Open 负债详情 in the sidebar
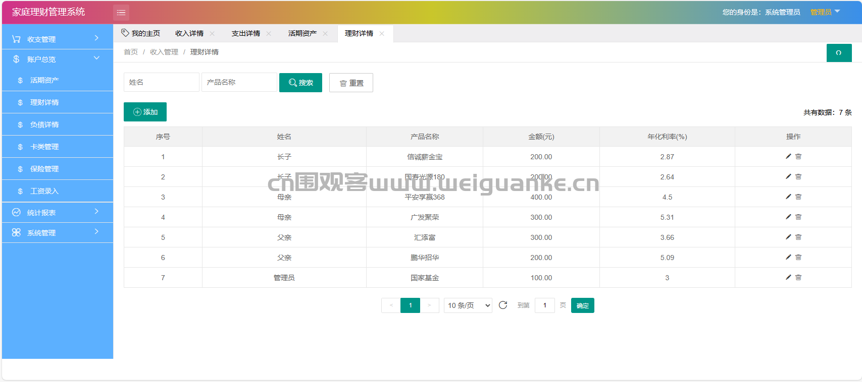The width and height of the screenshot is (862, 382). [x=58, y=124]
